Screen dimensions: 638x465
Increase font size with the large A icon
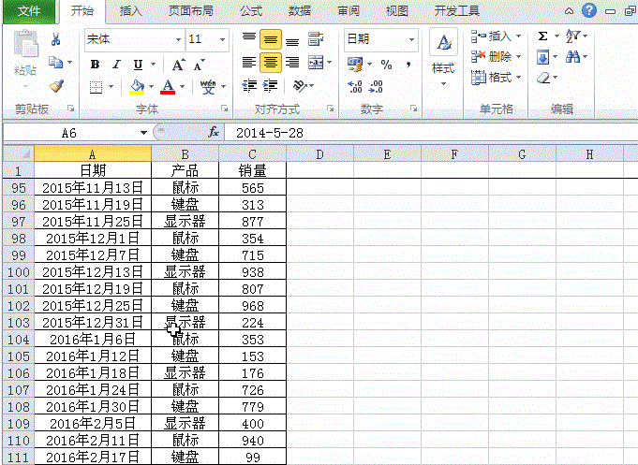(178, 65)
